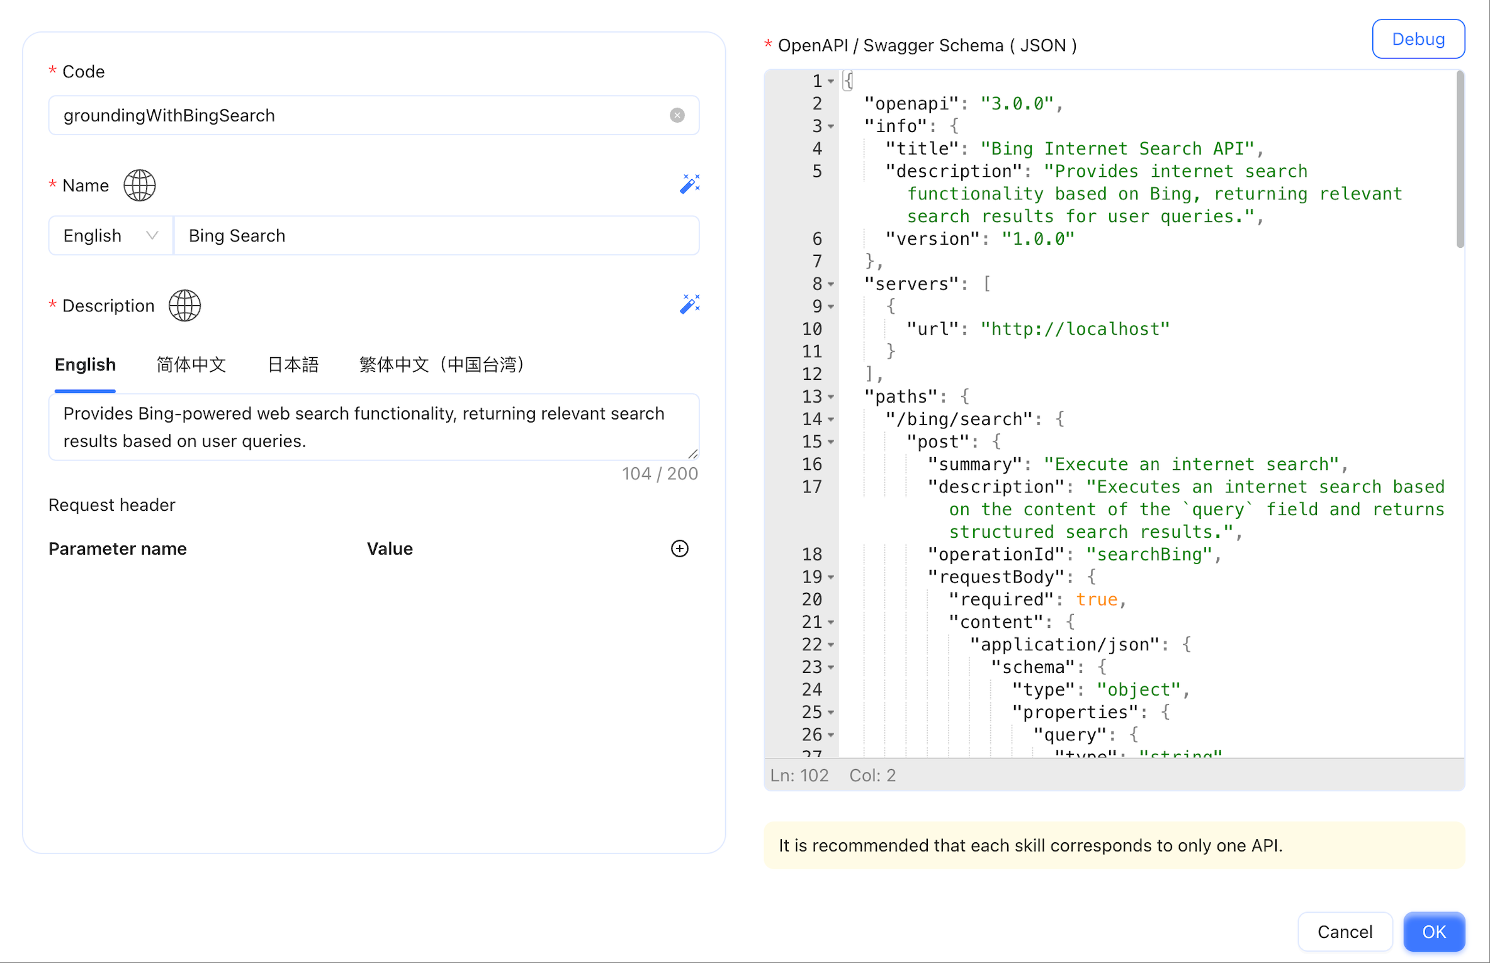
Task: Click the "Execute an internet search" summary
Action: tap(1191, 465)
